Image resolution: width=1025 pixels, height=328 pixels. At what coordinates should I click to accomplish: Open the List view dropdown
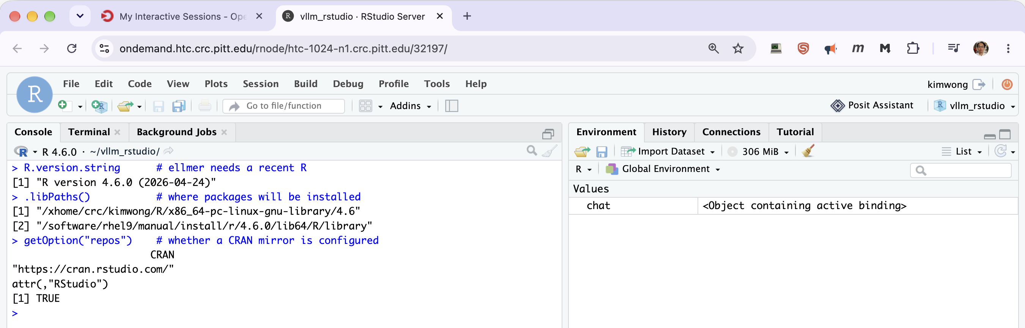click(962, 152)
